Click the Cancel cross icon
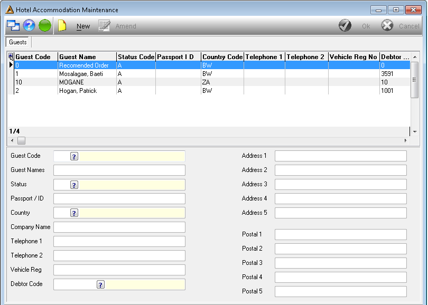428x305 pixels. tap(387, 26)
